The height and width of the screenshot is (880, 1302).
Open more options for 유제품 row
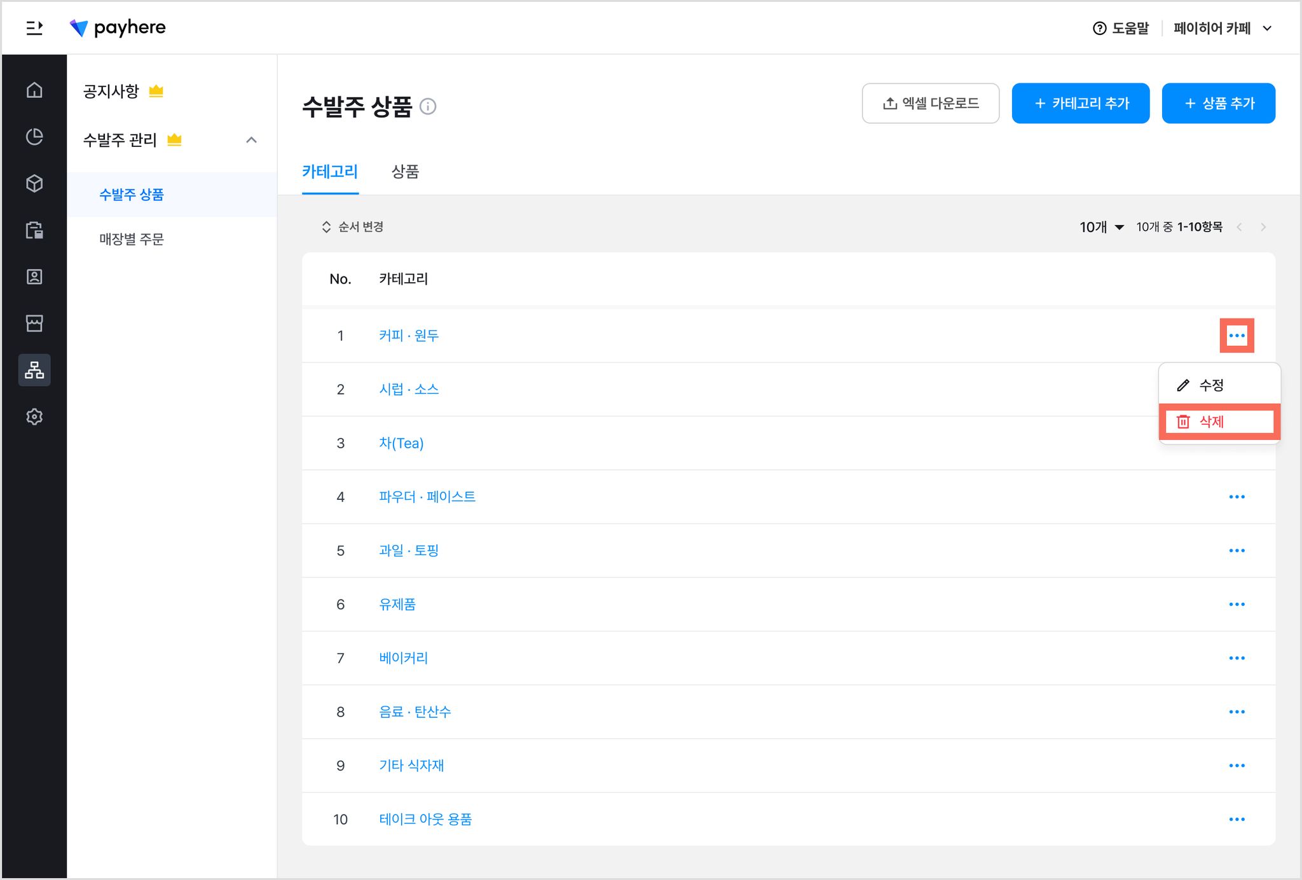(1237, 604)
